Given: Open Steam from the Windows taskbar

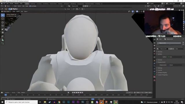Looking at the screenshot, I should tap(101, 102).
